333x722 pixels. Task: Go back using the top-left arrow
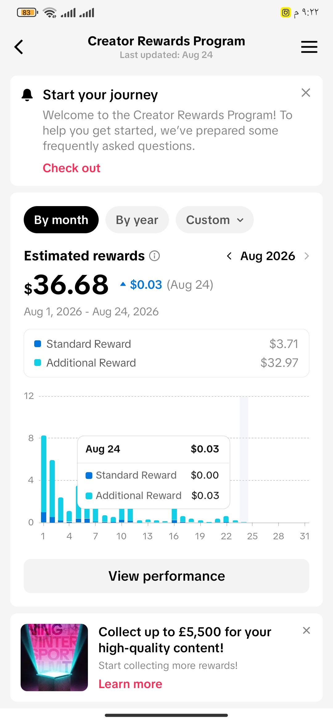coord(19,47)
